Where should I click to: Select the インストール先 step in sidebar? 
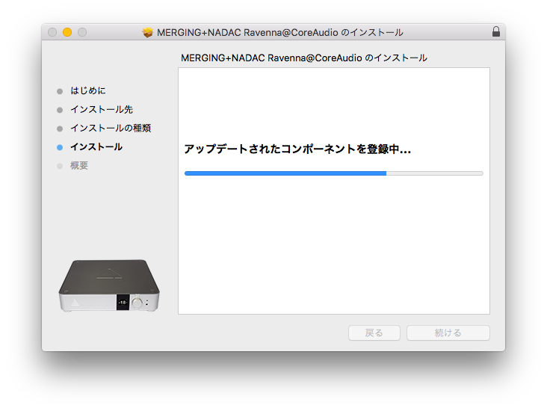(x=102, y=110)
